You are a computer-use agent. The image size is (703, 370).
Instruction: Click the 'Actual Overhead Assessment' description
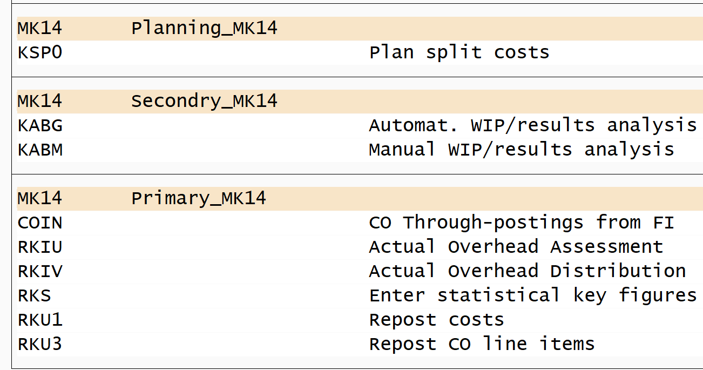point(516,247)
